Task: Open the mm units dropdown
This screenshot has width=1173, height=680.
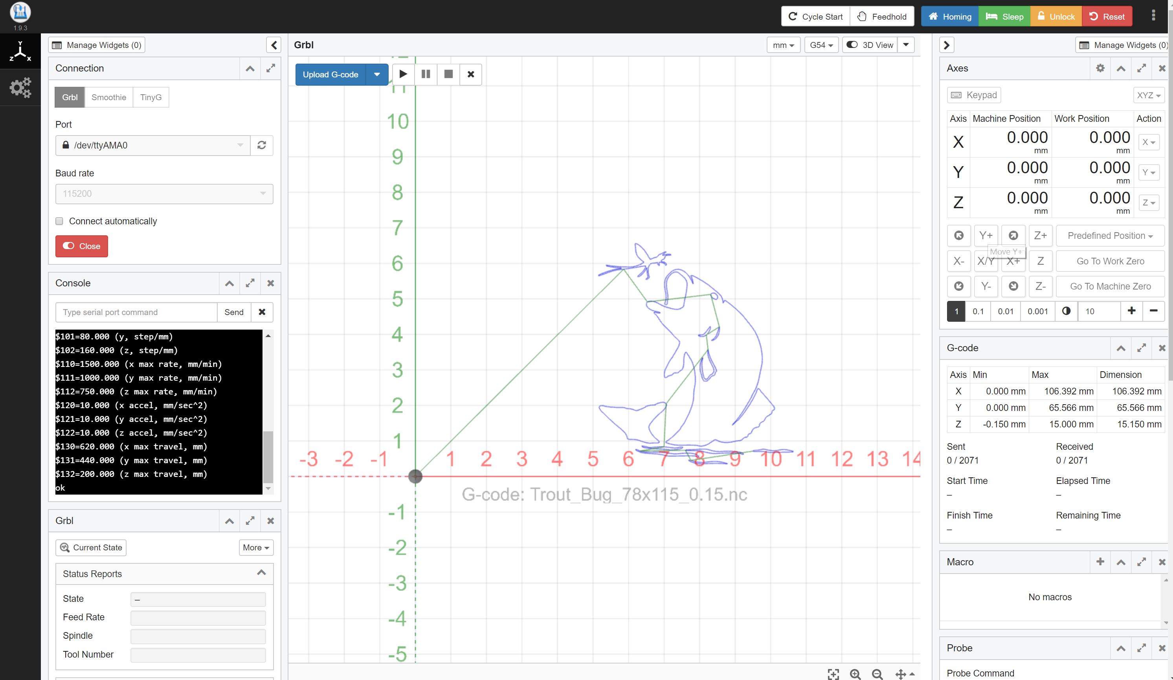Action: click(784, 45)
